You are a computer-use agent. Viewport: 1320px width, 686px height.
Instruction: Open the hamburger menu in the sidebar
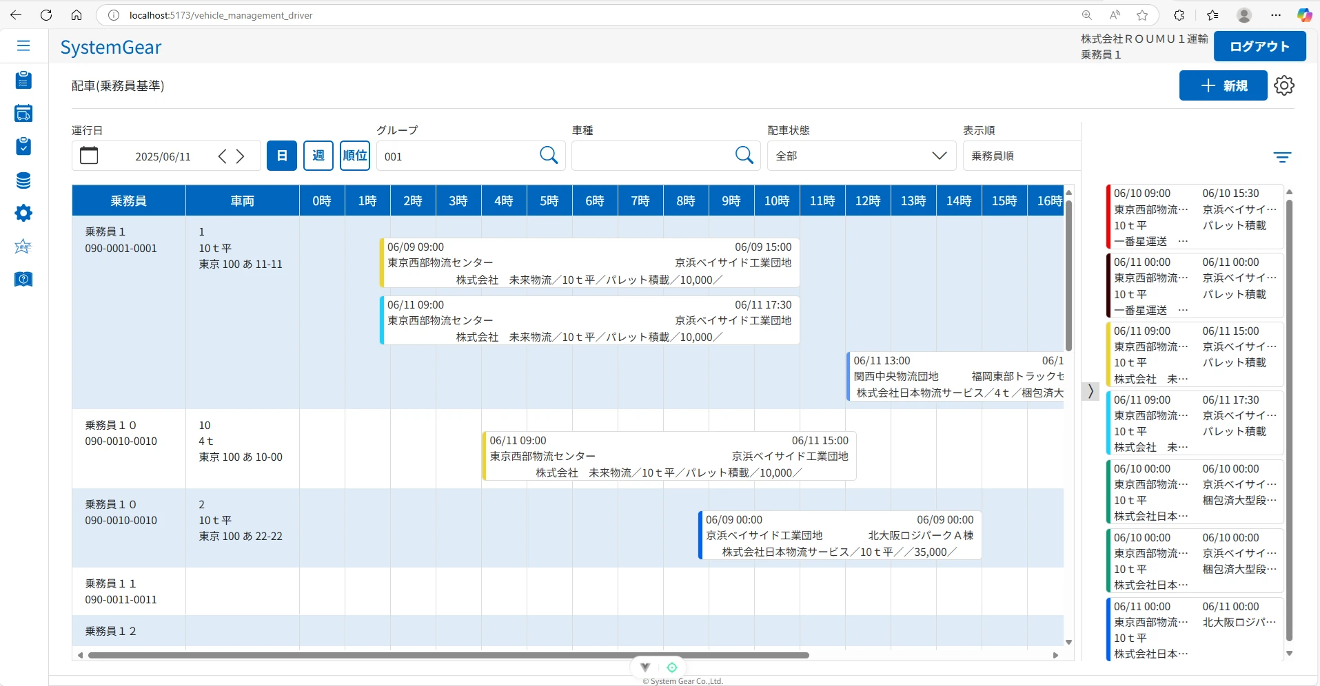click(23, 45)
